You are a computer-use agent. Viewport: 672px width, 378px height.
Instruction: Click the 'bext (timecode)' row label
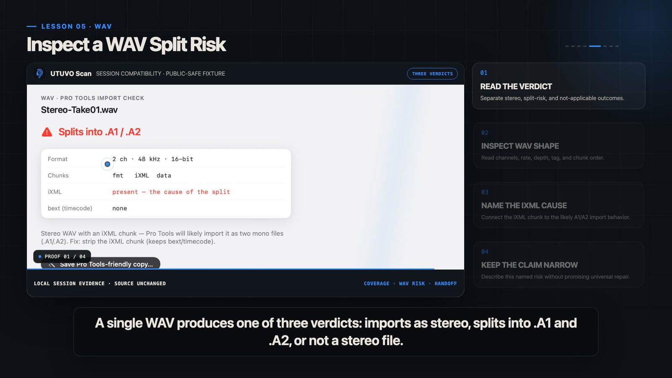click(x=70, y=208)
